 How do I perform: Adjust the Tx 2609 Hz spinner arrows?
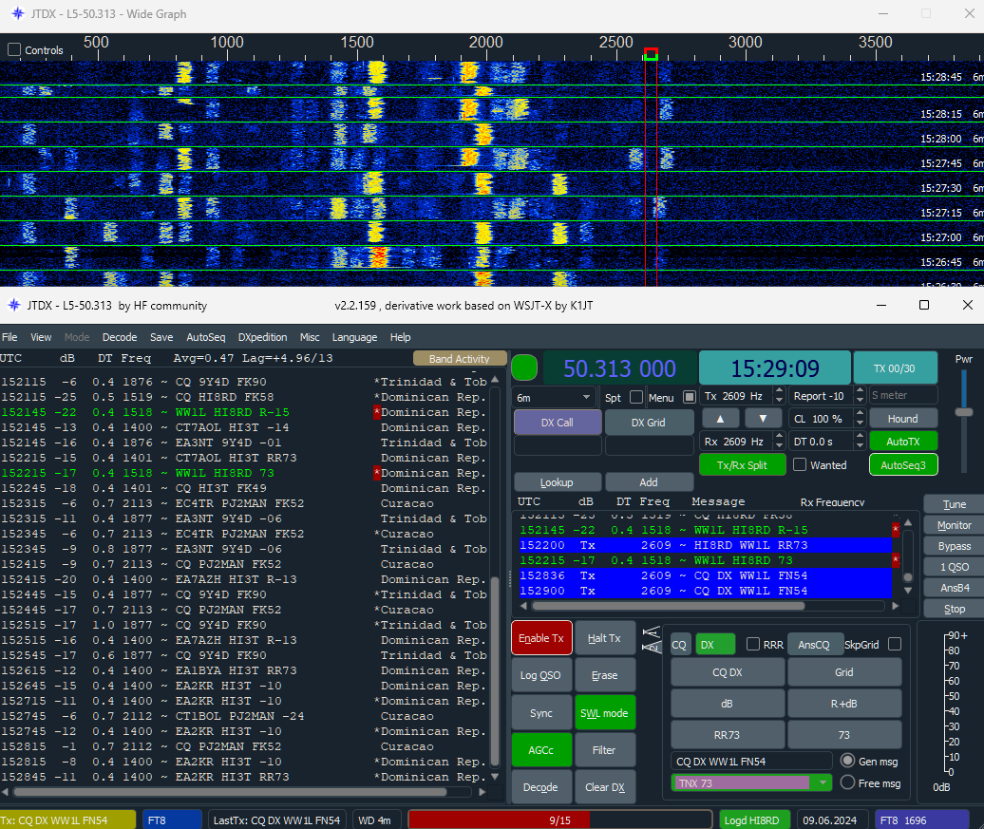780,396
